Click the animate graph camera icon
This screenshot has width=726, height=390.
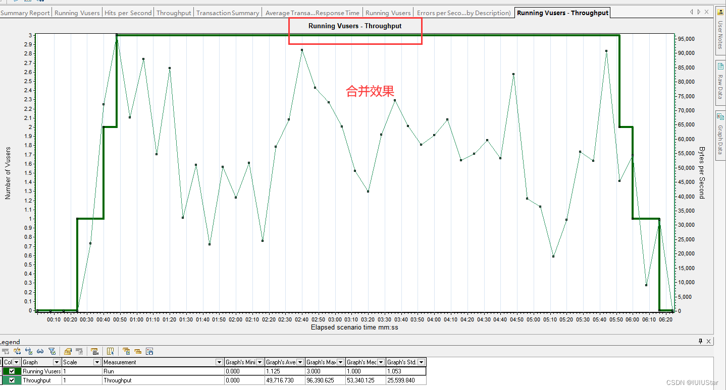(x=94, y=351)
